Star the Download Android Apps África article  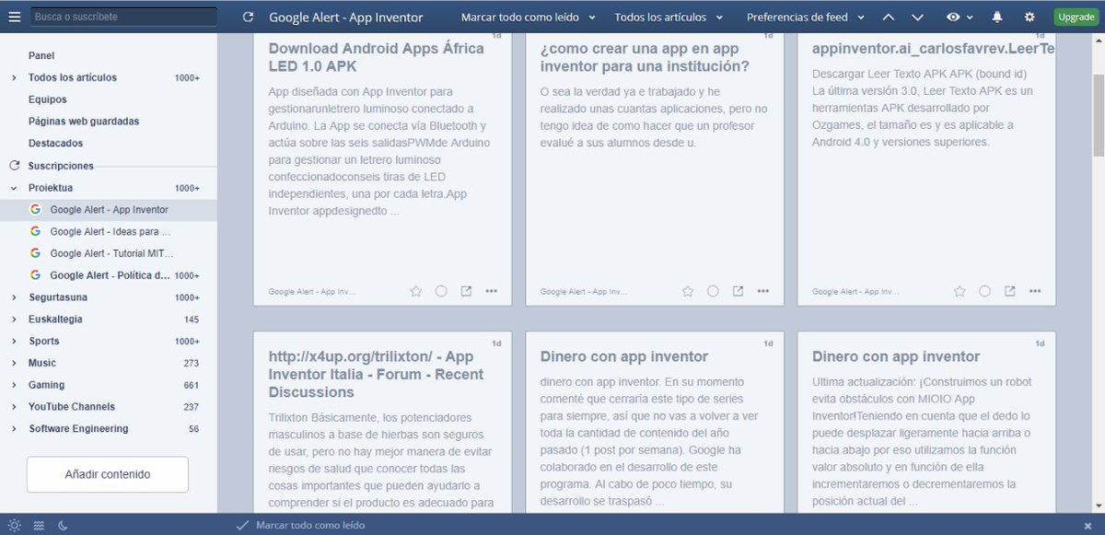click(415, 291)
